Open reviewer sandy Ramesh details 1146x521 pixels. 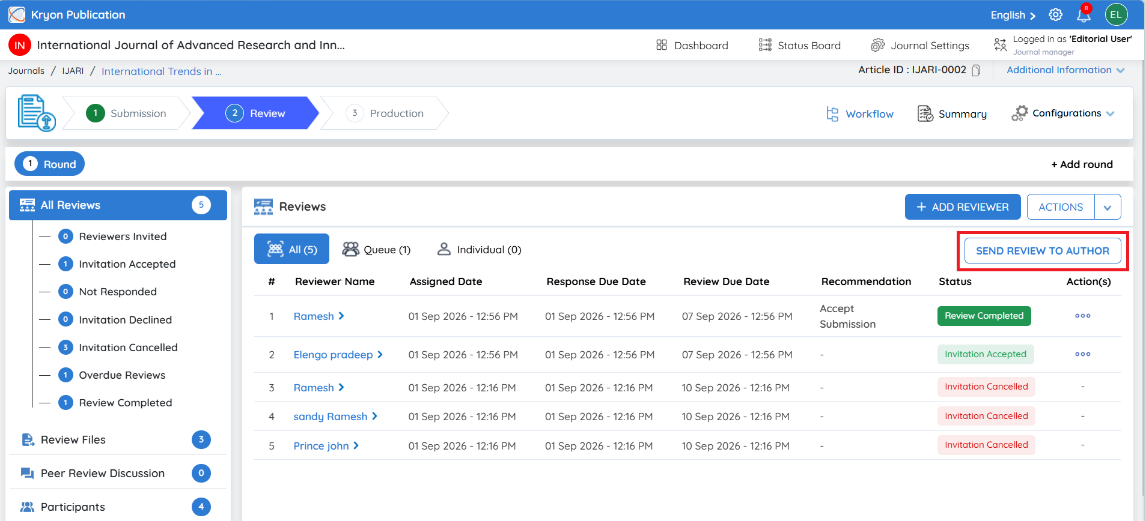(335, 417)
